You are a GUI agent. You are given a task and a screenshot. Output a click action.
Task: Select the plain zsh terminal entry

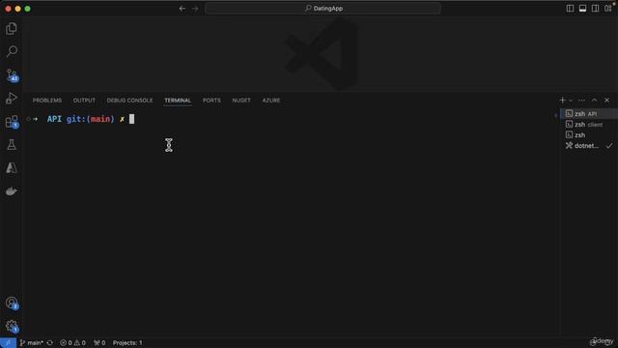click(x=589, y=135)
